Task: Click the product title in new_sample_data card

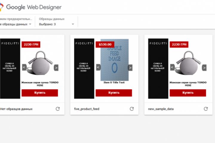Action: 188,84
